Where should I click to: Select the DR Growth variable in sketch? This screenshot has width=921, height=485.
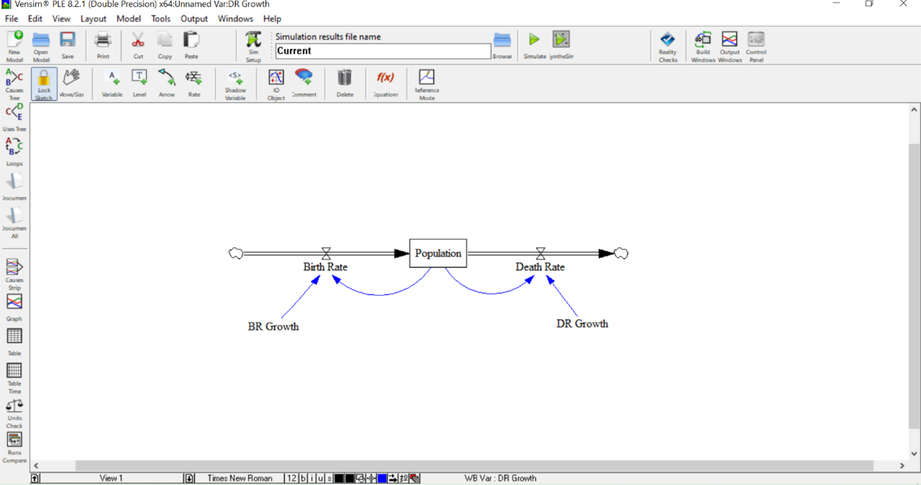point(582,324)
